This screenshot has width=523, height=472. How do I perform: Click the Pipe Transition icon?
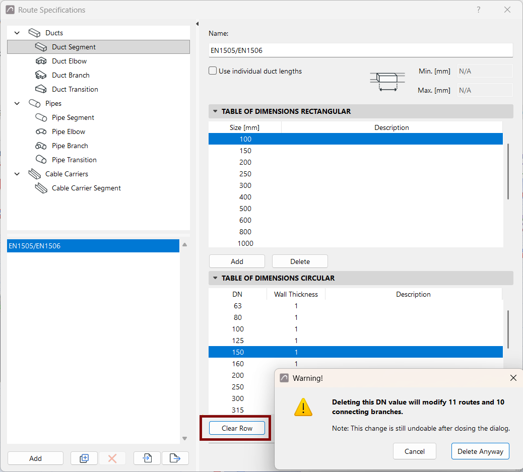pyautogui.click(x=41, y=160)
